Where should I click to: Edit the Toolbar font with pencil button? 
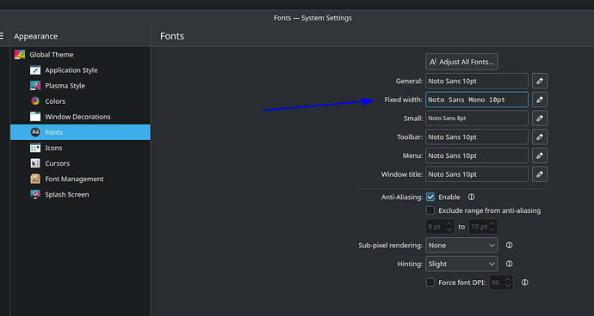click(540, 137)
